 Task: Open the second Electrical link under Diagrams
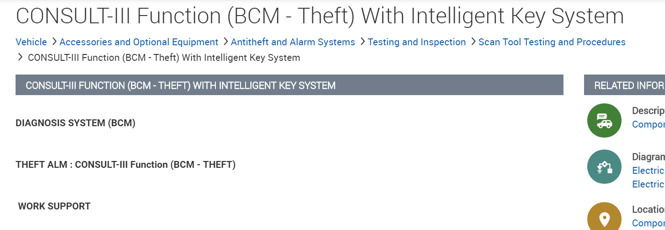[x=648, y=184]
